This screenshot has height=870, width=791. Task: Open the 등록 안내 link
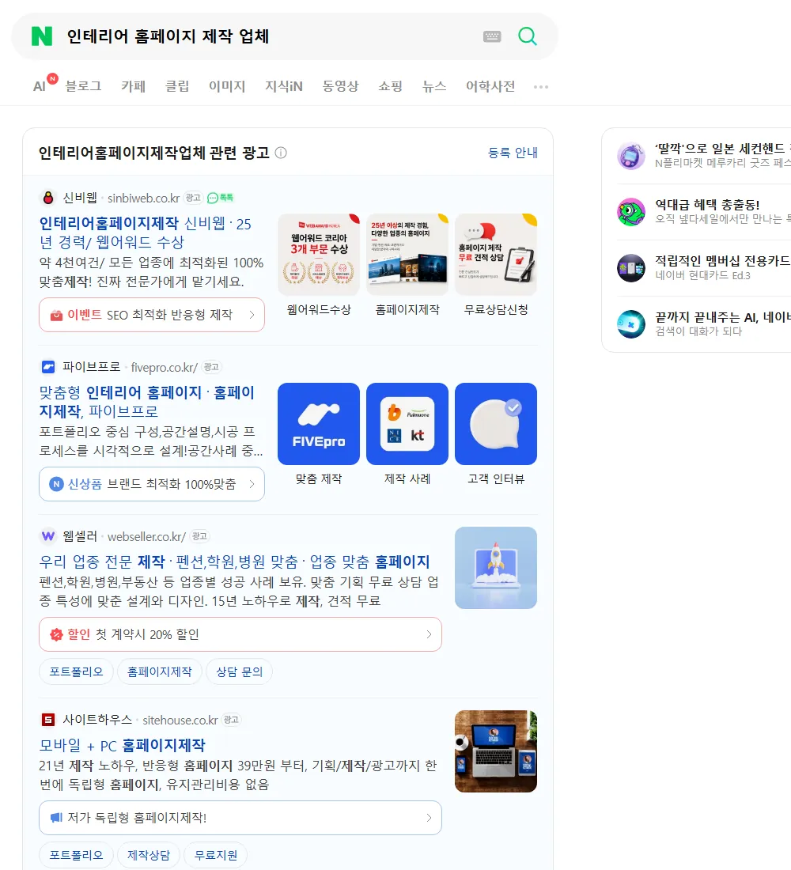[x=513, y=153]
